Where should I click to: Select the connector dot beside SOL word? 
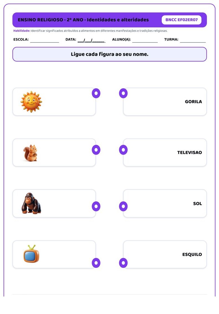coord(123,206)
